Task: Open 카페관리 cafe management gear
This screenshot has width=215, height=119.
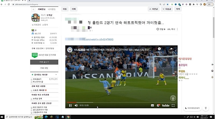Action: click(x=37, y=25)
